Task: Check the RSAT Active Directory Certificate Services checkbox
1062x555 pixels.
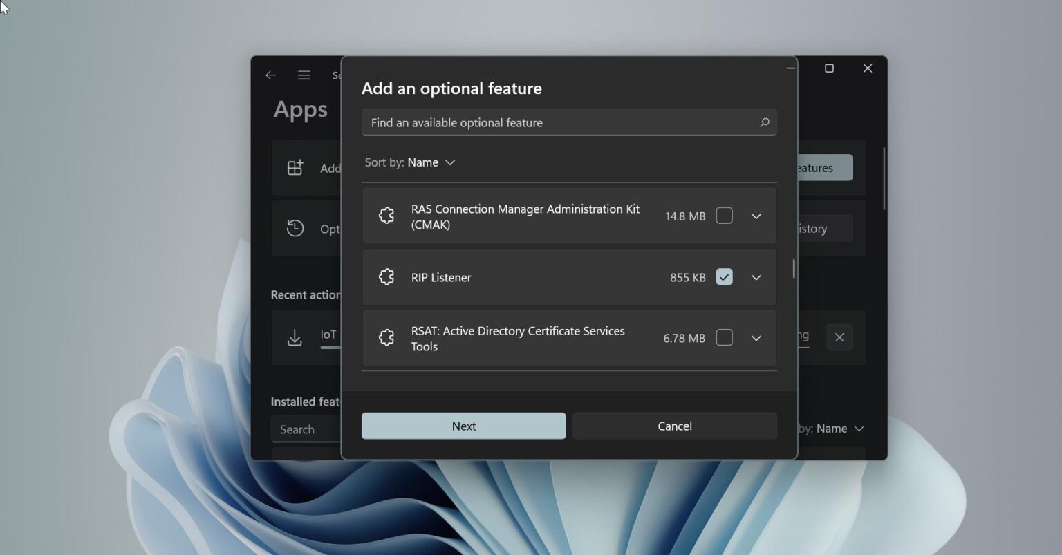Action: 724,337
